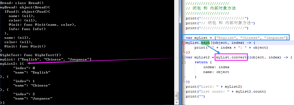Click the var myList declaration line
The width and height of the screenshot is (294, 105).
(x=237, y=38)
